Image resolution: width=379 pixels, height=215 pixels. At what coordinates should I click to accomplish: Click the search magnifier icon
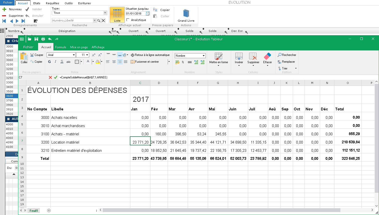(x=99, y=20)
